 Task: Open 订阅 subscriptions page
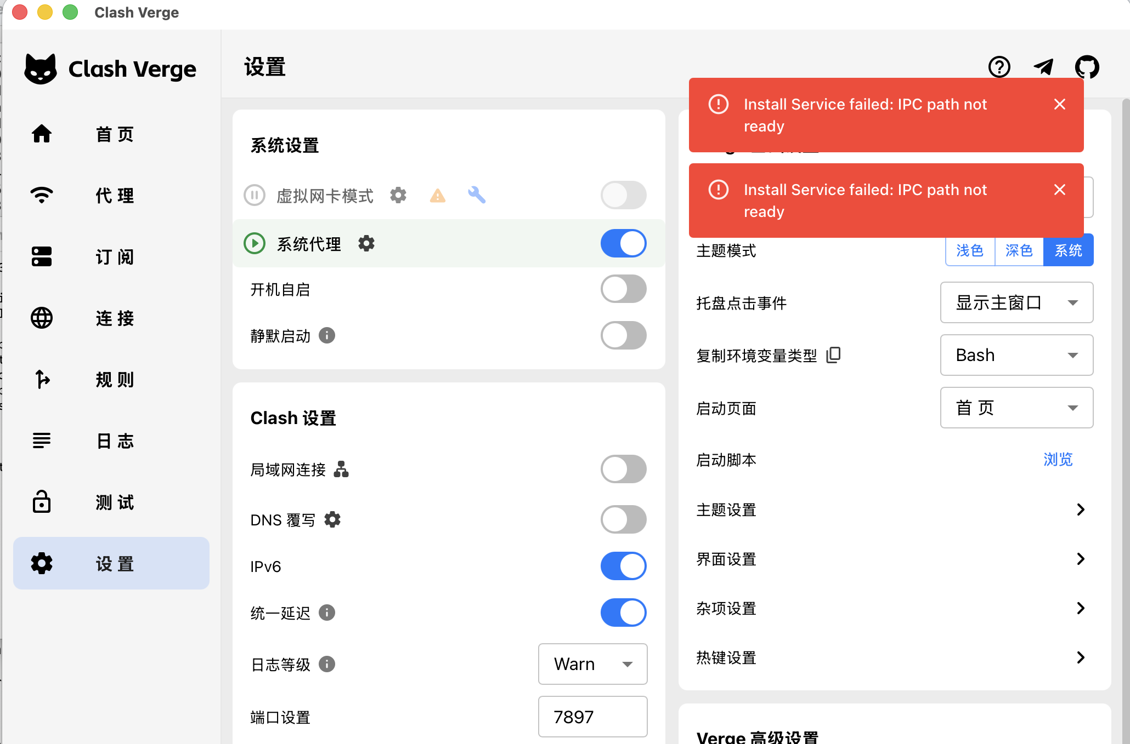pyautogui.click(x=111, y=257)
